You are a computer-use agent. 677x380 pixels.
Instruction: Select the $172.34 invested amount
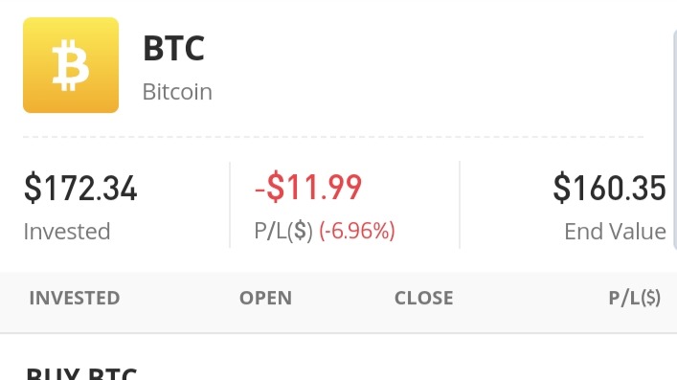point(80,188)
